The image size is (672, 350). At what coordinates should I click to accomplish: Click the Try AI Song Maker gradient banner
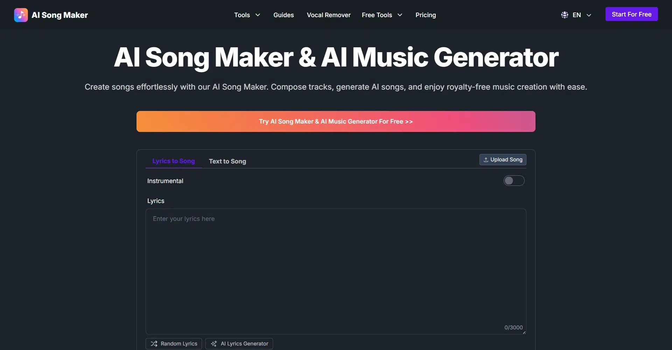pos(336,121)
